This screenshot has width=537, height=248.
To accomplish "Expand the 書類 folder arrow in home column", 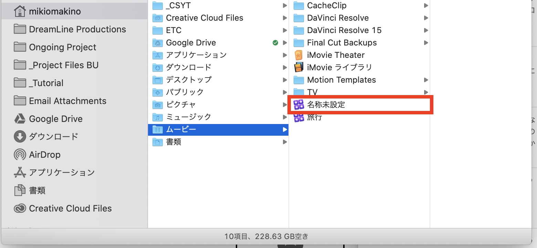I will pos(285,142).
